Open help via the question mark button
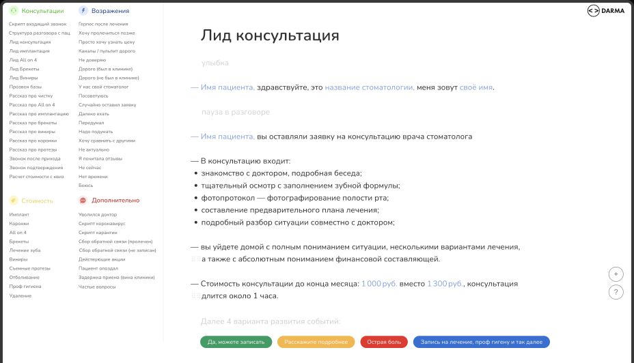634x363 pixels. point(616,292)
